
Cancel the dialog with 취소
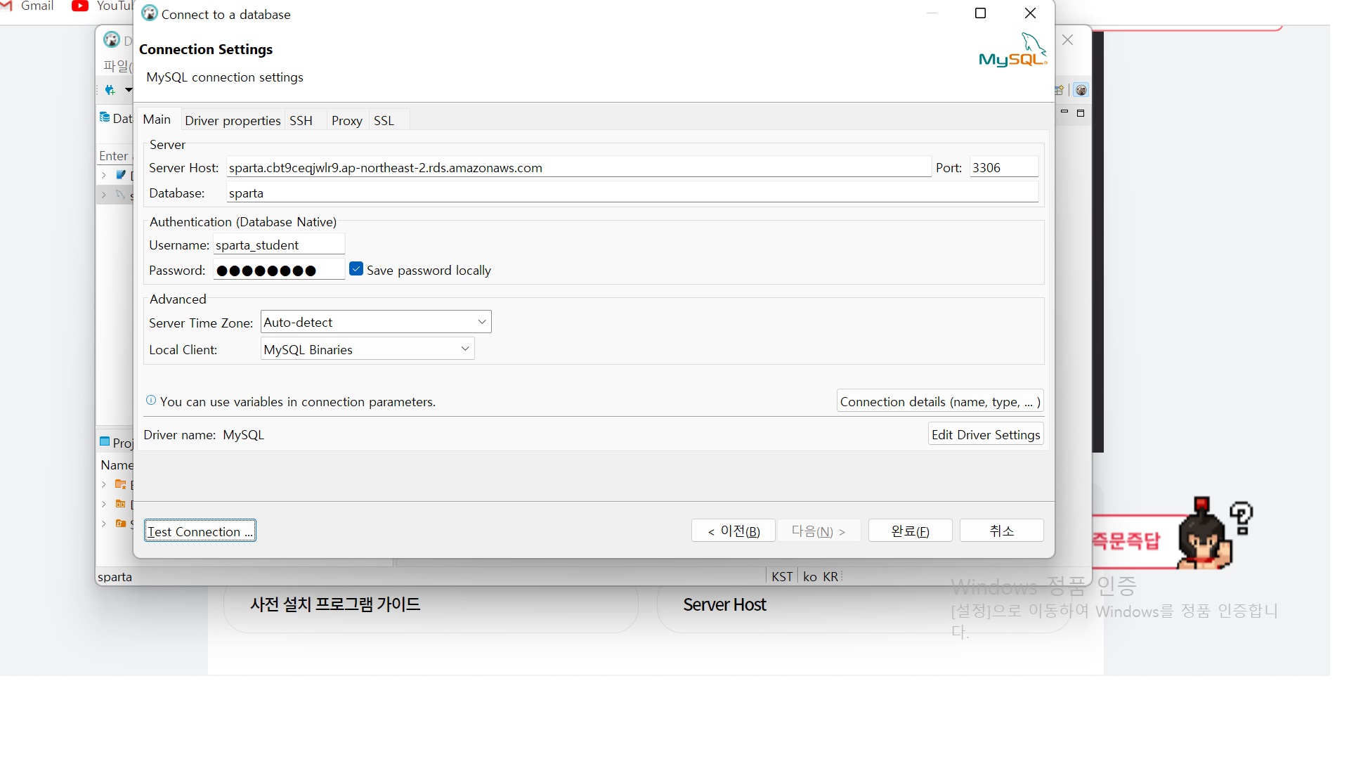[x=1002, y=531]
